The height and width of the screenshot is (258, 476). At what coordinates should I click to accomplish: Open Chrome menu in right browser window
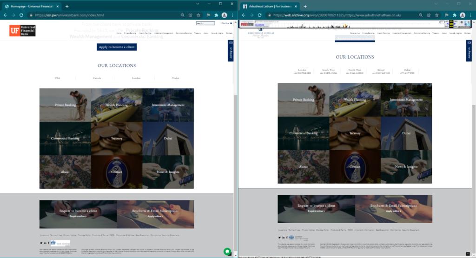(471, 15)
